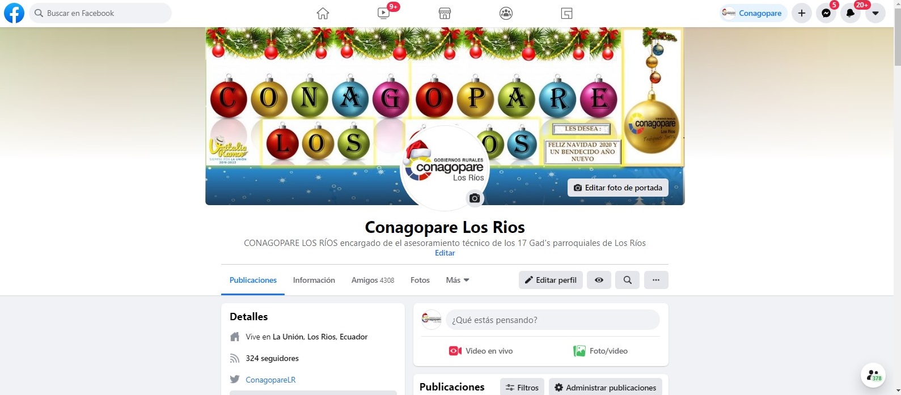Viewport: 901px width, 395px height.
Task: Open the Groups icon in top bar
Action: click(x=506, y=13)
